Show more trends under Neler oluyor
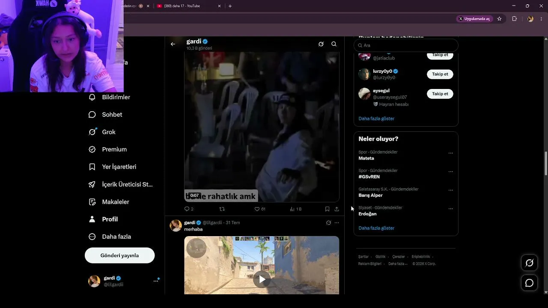Viewport: 548px width, 308px height. [x=376, y=228]
